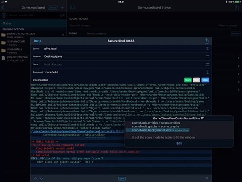This screenshot has width=242, height=182.
Task: Click the file search field
Action: click(x=34, y=15)
